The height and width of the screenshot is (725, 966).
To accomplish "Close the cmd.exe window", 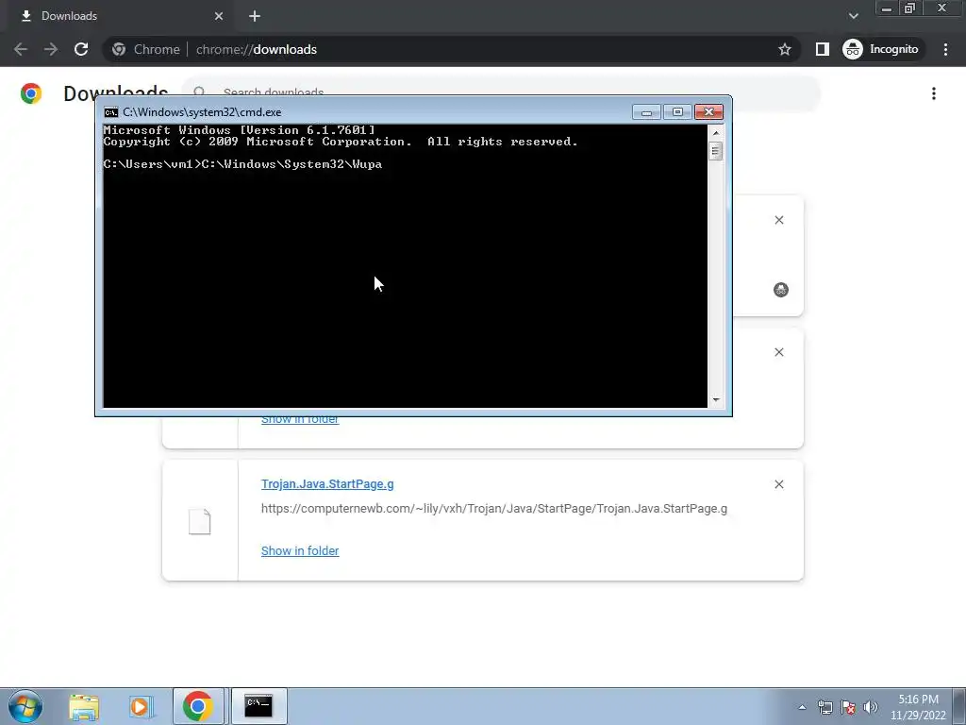I will tap(708, 112).
